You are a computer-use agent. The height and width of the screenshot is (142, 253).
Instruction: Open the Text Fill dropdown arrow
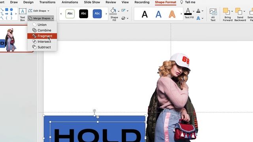coord(194,11)
